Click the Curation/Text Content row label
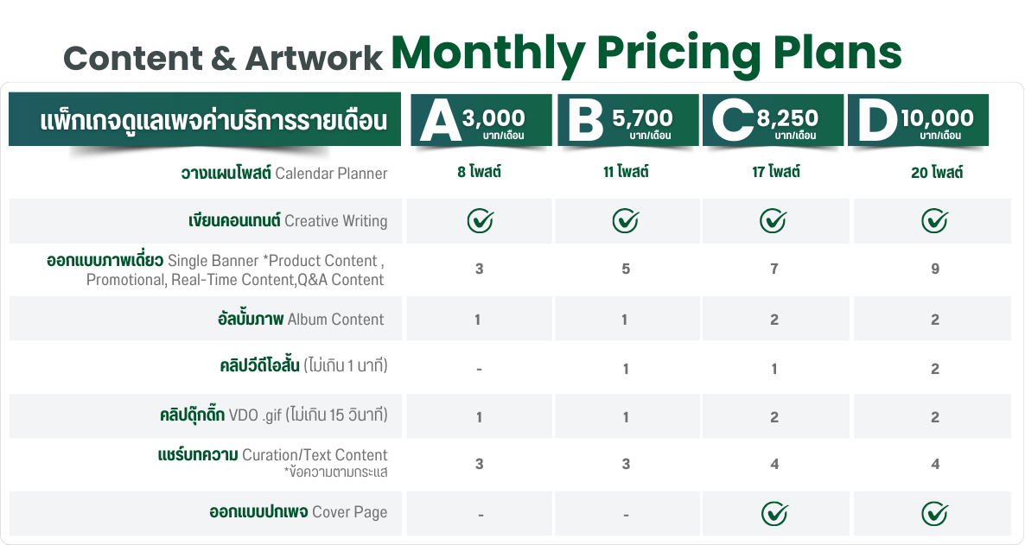Image resolution: width=1025 pixels, height=545 pixels. pyautogui.click(x=272, y=462)
